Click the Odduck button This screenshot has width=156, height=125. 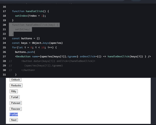click(15, 80)
